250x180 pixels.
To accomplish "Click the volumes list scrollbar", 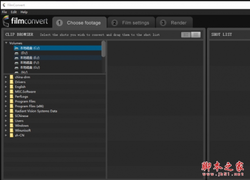I will click(103, 49).
